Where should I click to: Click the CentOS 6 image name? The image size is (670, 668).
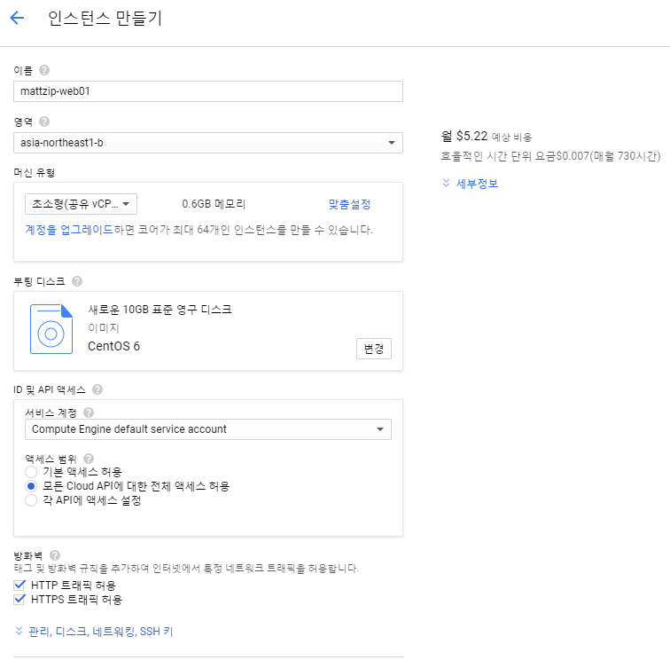pos(113,346)
